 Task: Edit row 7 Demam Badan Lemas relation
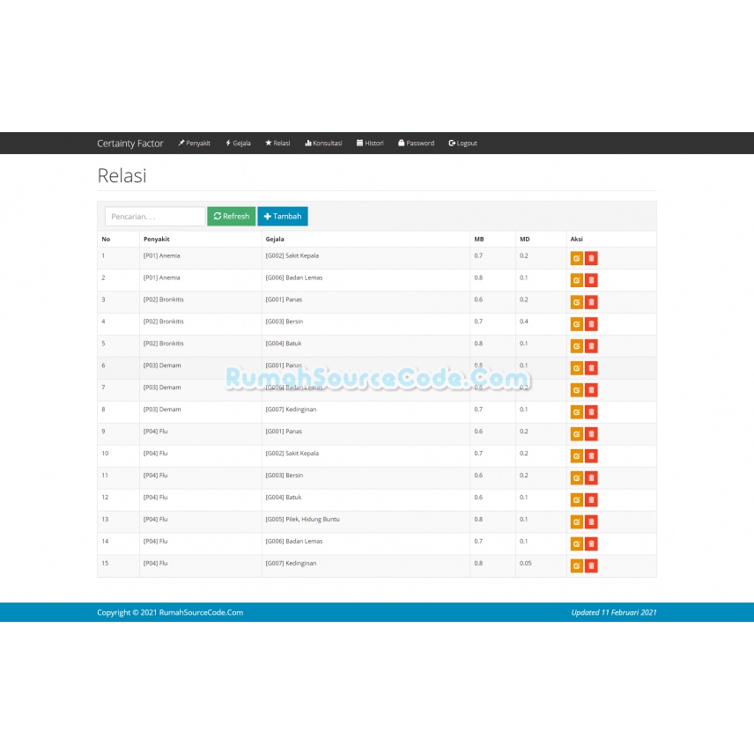click(x=577, y=390)
